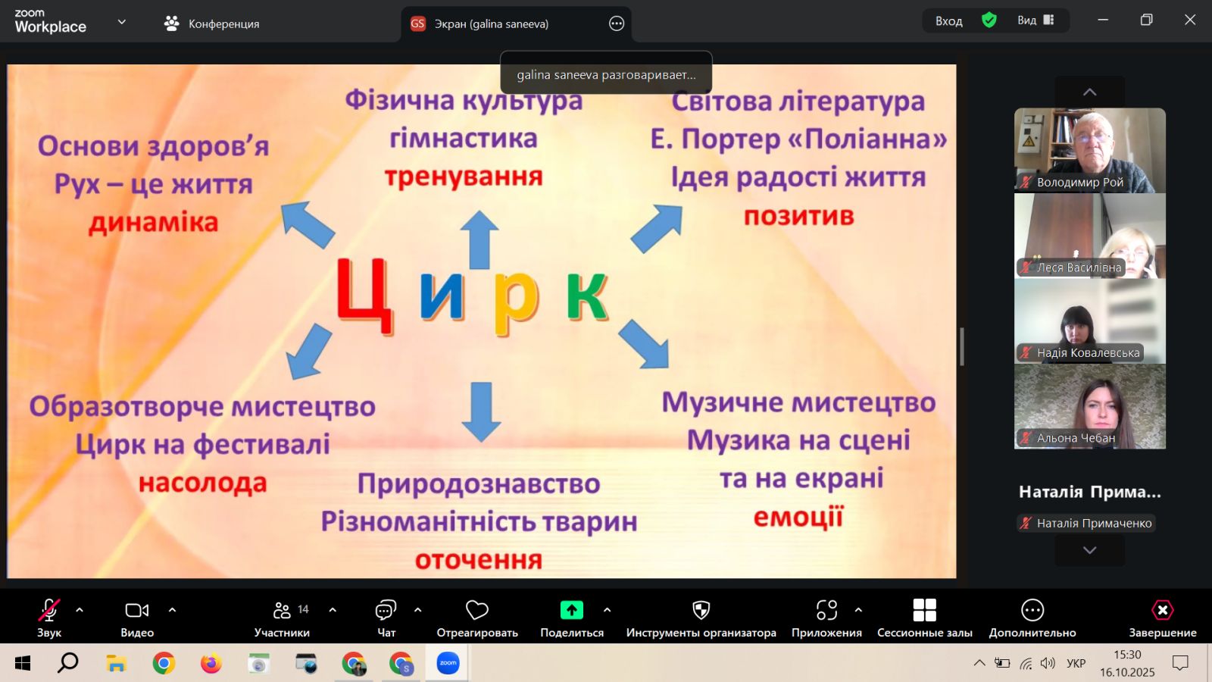Open the Участники list
Screen dimensions: 1212x682
coord(283,611)
